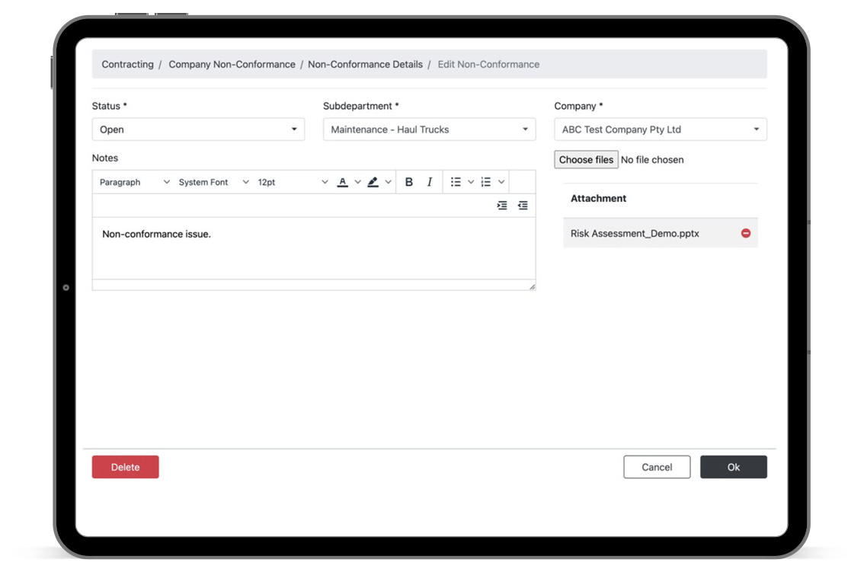The height and width of the screenshot is (572, 864).
Task: Increase indent in the Notes editor
Action: (x=502, y=206)
